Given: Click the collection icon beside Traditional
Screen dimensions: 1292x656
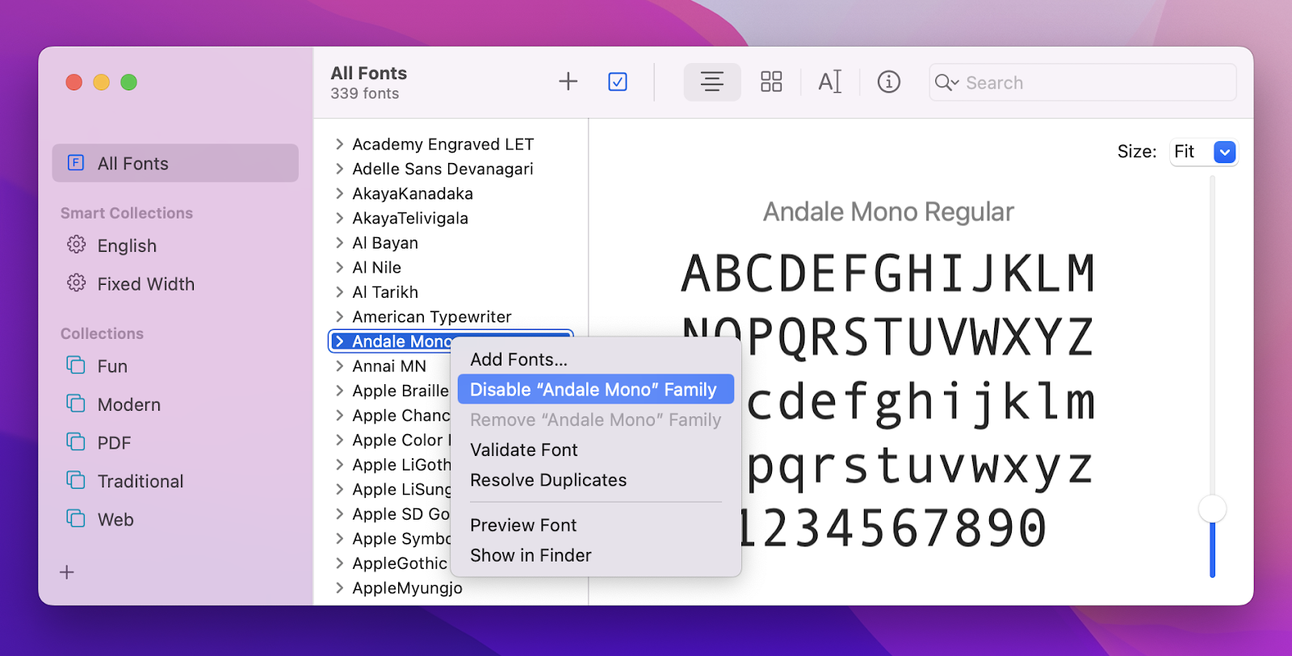Looking at the screenshot, I should pyautogui.click(x=76, y=480).
